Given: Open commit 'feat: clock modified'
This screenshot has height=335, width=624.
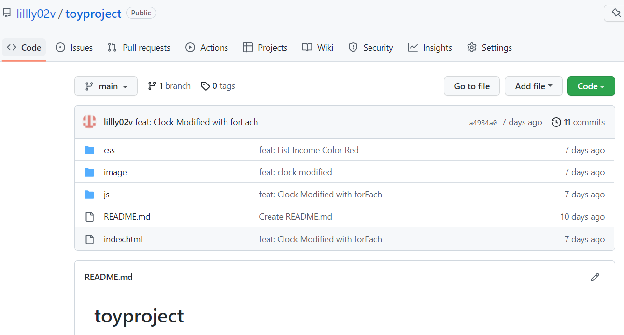Looking at the screenshot, I should [296, 172].
